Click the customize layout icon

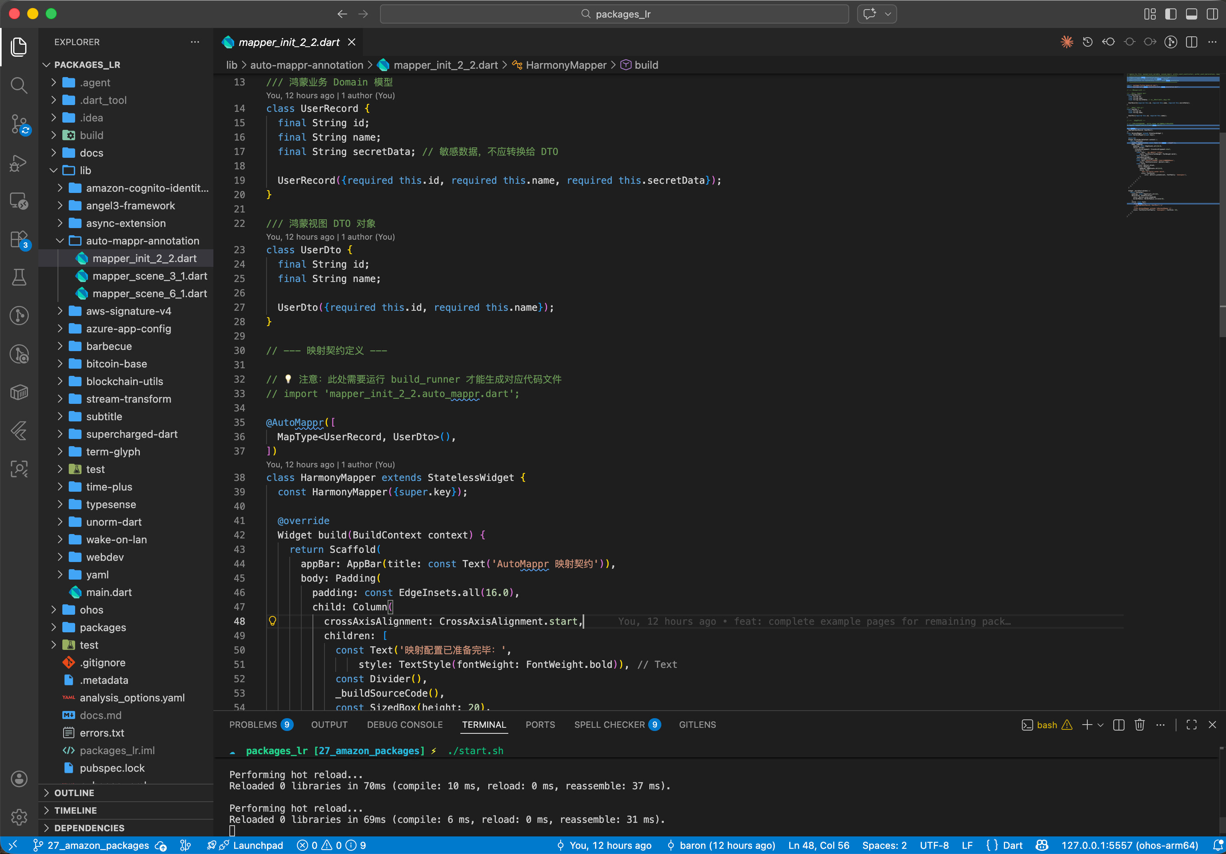[x=1150, y=14]
